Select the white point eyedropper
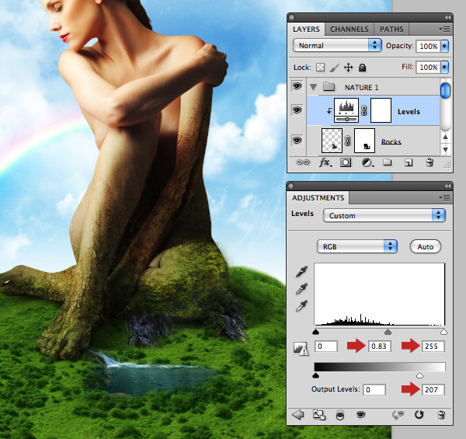The image size is (466, 439). [301, 306]
